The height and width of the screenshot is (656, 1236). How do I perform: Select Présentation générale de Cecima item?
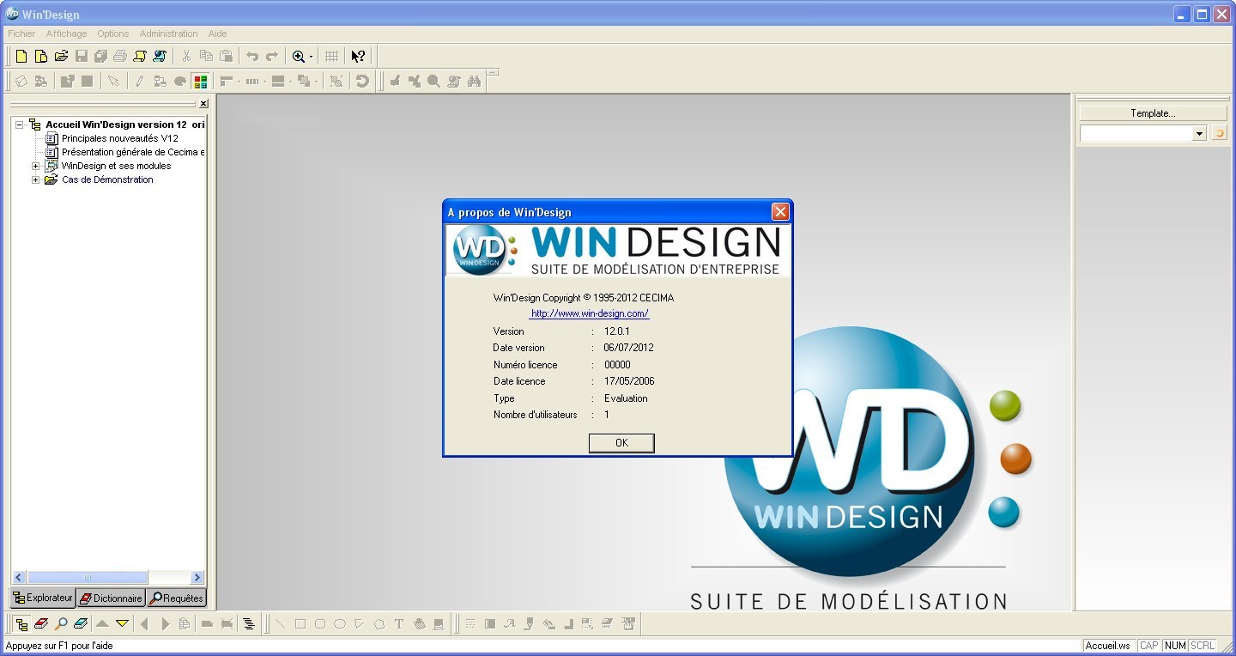(133, 152)
